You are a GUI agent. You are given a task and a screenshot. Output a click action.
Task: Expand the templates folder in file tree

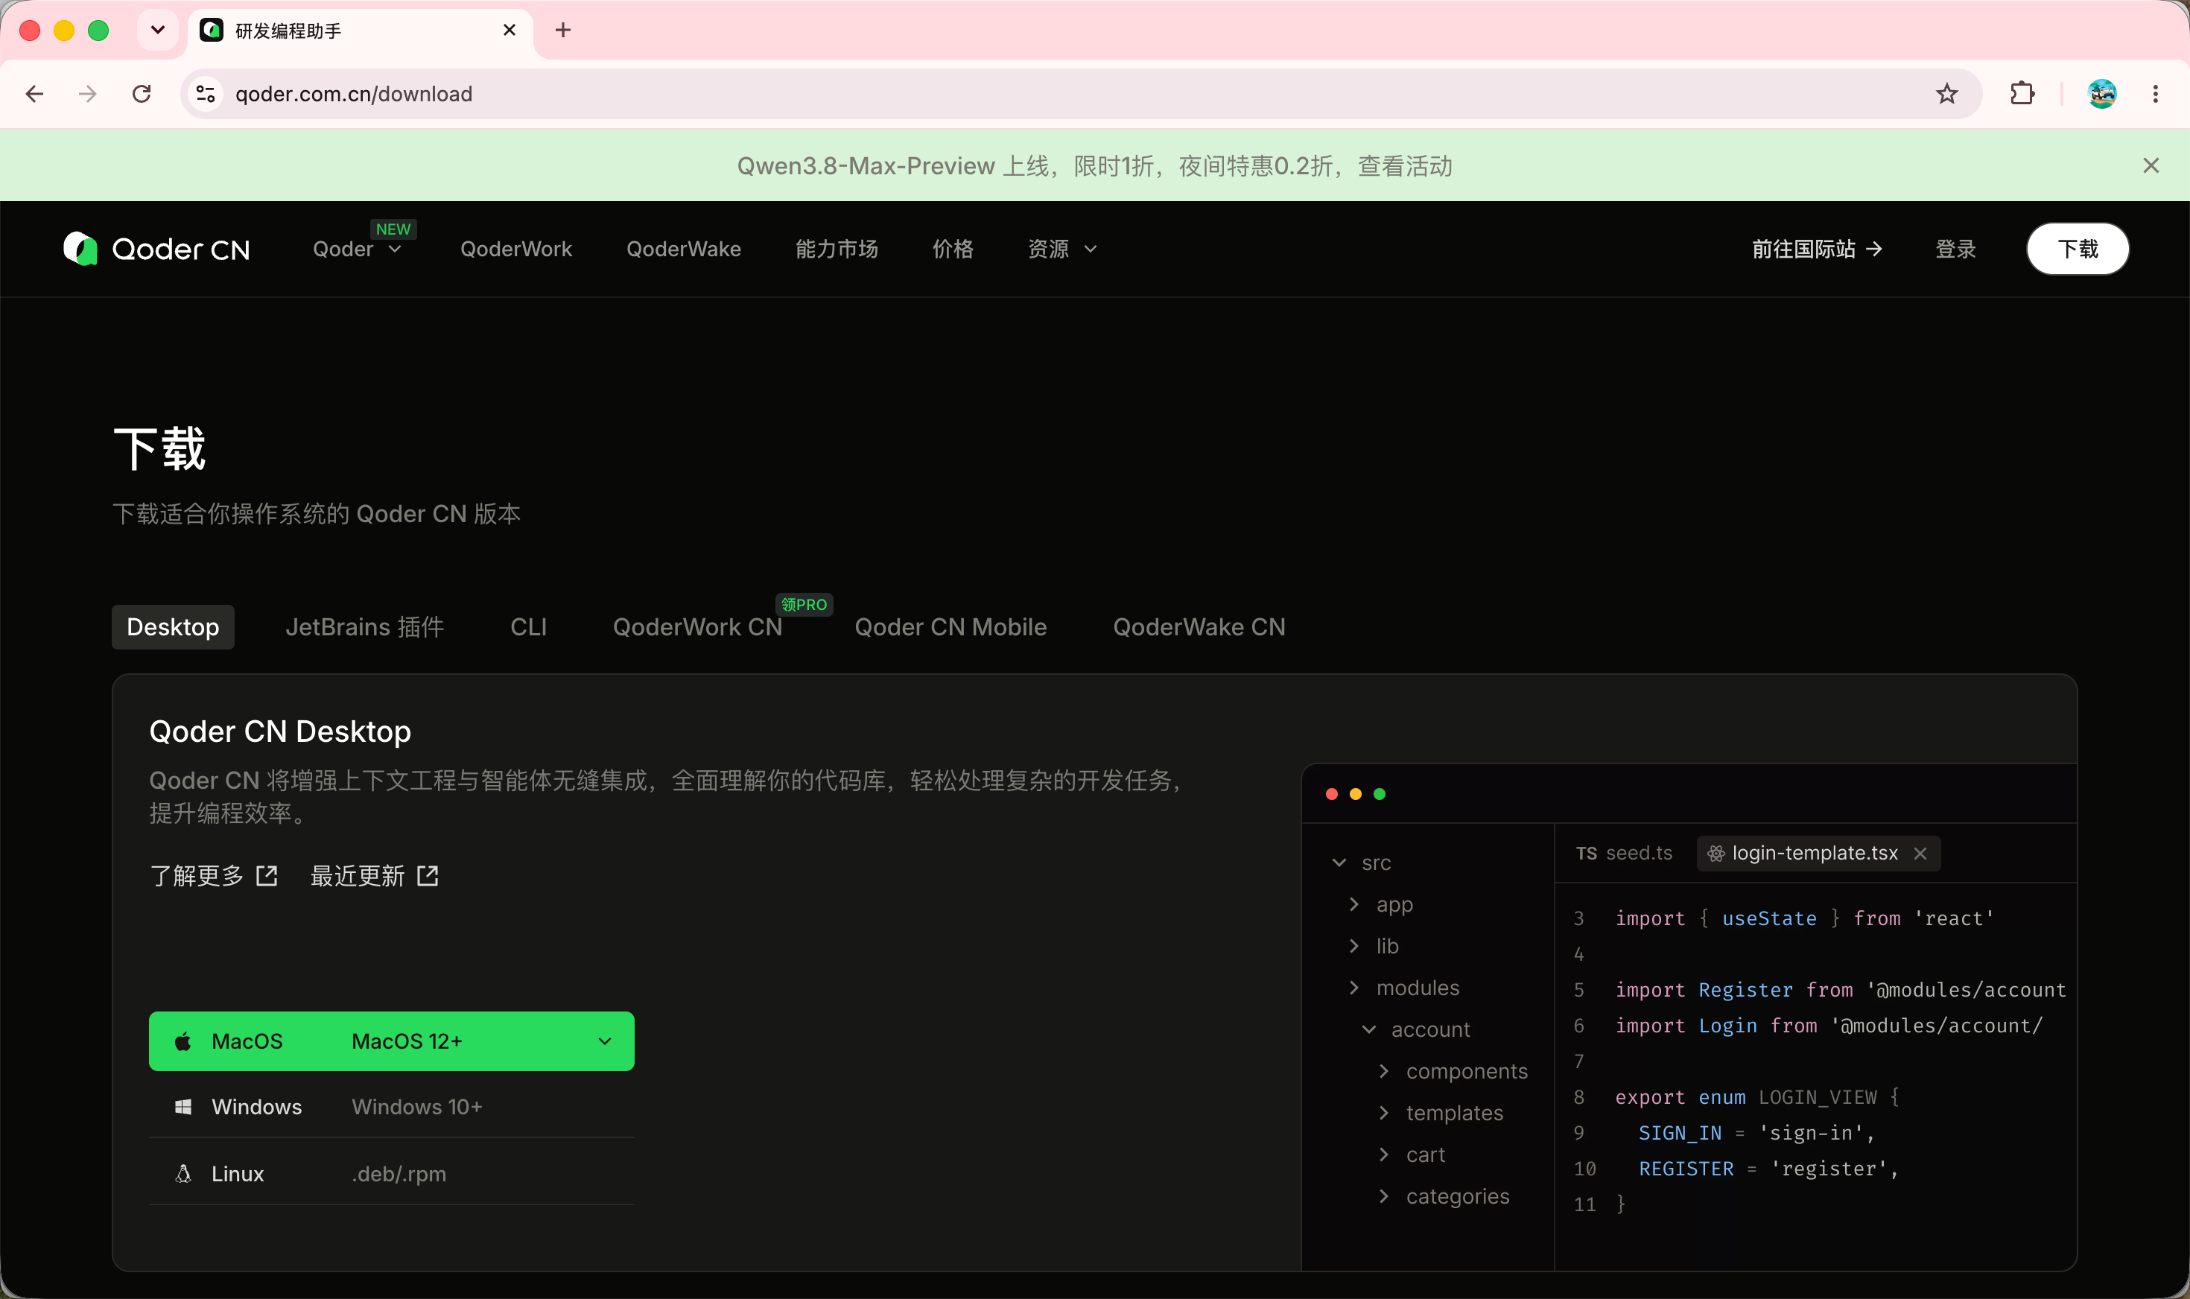(1384, 1114)
